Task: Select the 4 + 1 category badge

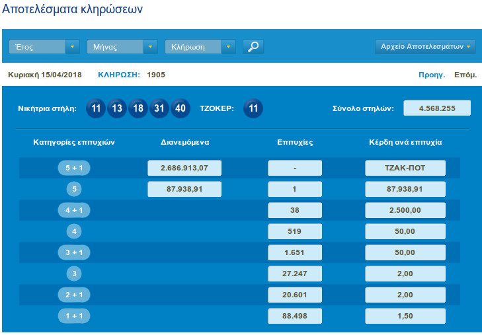Action: point(74,210)
